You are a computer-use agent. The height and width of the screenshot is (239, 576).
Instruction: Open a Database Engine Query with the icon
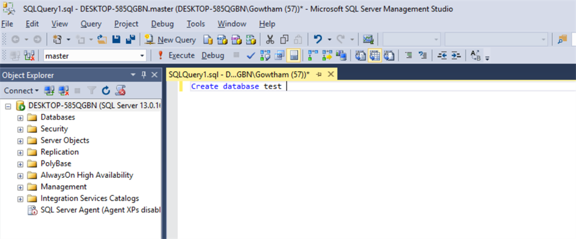pos(208,40)
